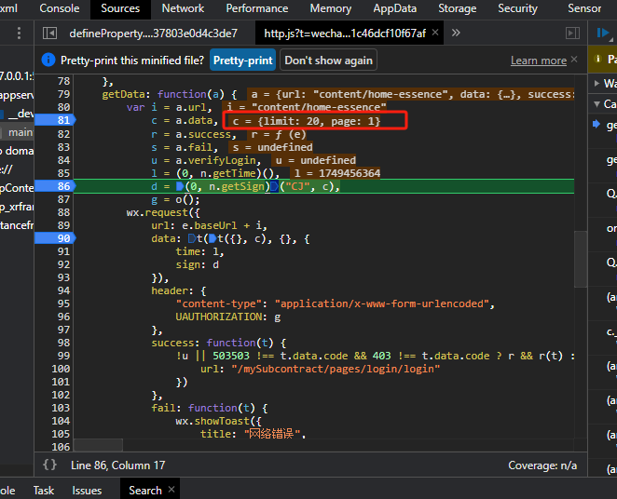Click the "content-type" header key
617x499 pixels.
tap(219, 303)
